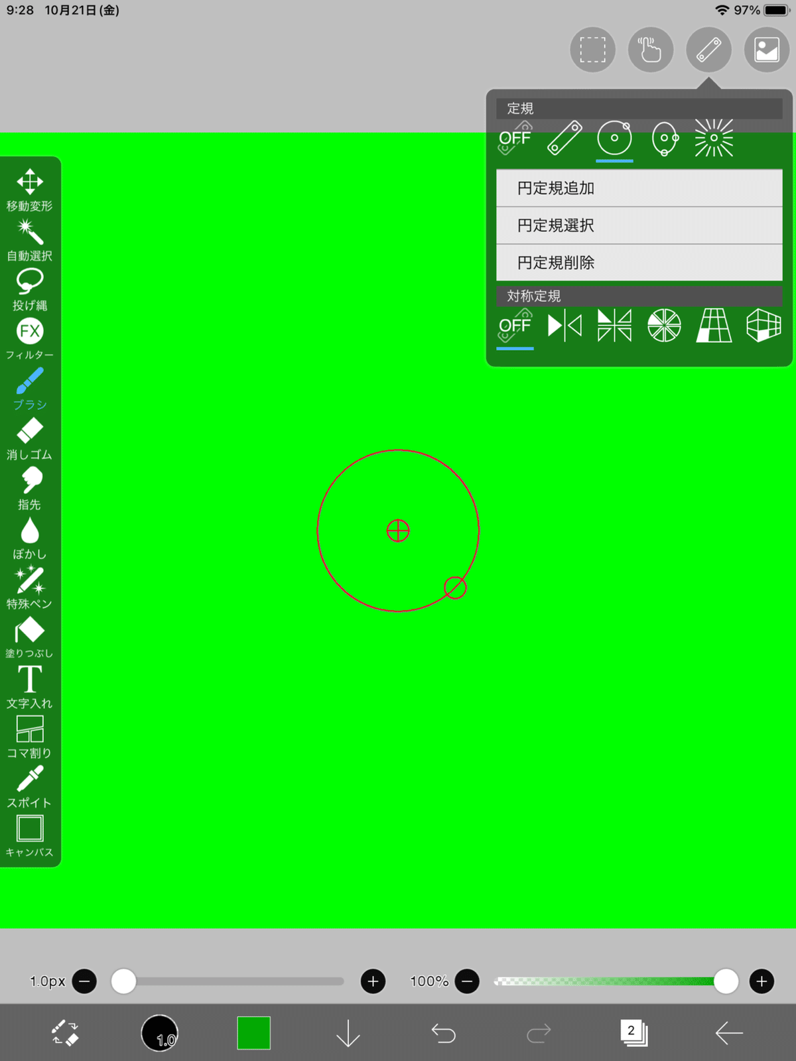Enable four-way mirror symmetry ruler
The height and width of the screenshot is (1061, 796).
click(x=614, y=326)
